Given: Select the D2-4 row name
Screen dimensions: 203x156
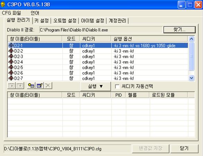Looking at the screenshot, I should (19, 62).
